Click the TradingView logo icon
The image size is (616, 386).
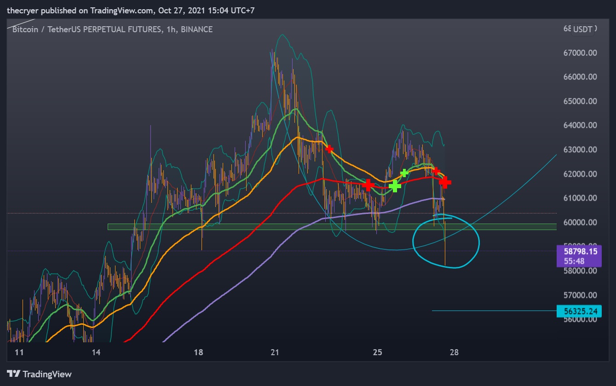(x=13, y=374)
